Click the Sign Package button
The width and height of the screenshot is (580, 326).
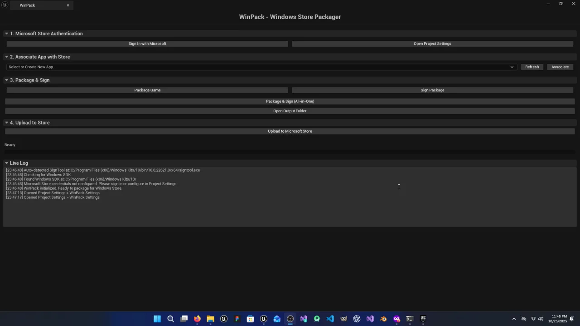pos(432,90)
